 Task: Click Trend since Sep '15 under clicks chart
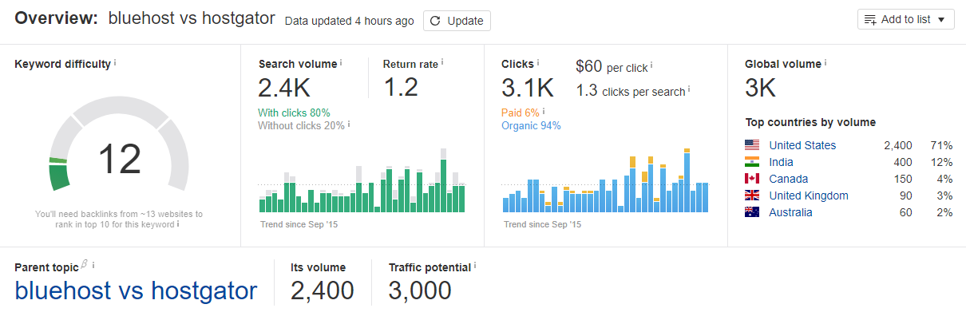point(543,224)
